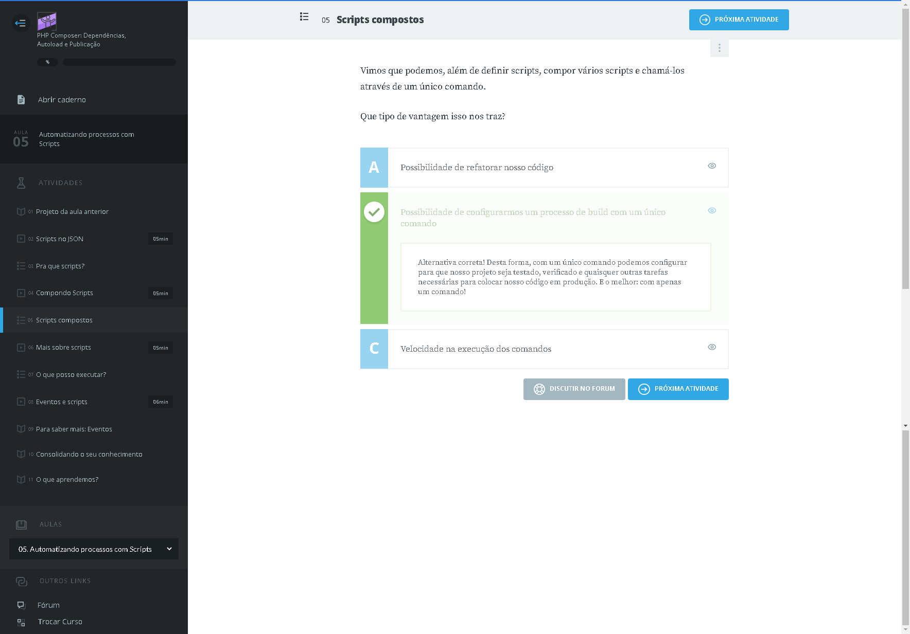The height and width of the screenshot is (634, 910).
Task: Click the back arrow icon in sidebar
Action: tap(21, 23)
